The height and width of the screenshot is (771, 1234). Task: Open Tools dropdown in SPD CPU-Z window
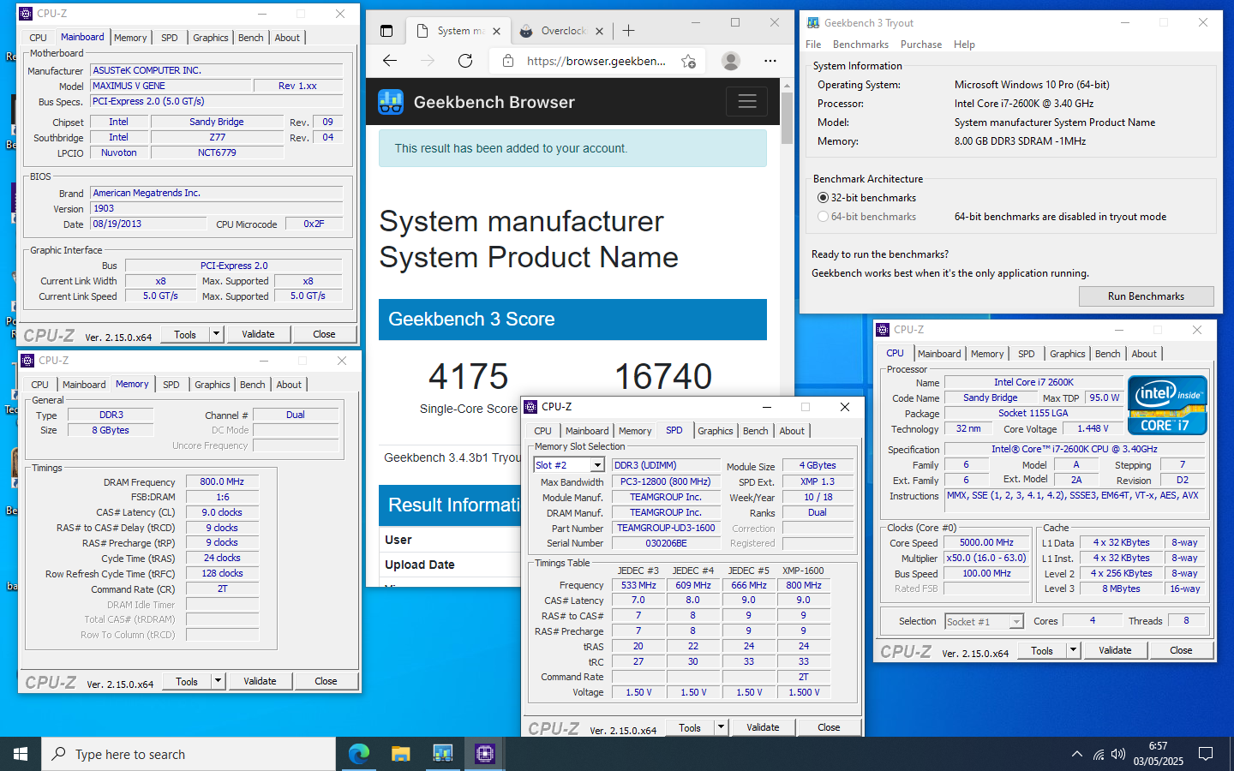tap(722, 727)
